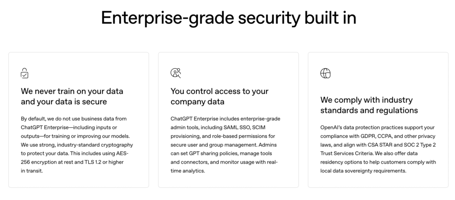
Task: Open 'You control access to your company data' heading
Action: coord(220,96)
